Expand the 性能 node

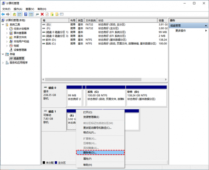point(7,46)
